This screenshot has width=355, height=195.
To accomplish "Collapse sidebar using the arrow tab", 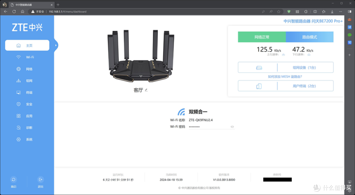I will point(56,45).
